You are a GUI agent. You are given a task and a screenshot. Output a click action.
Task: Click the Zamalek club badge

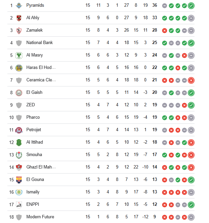pos(19,30)
